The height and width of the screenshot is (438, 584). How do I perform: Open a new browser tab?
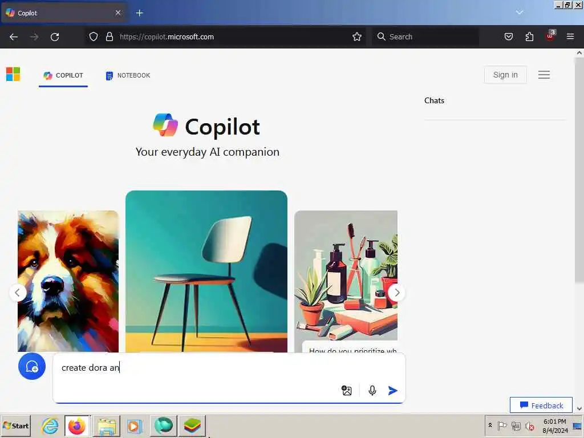140,13
